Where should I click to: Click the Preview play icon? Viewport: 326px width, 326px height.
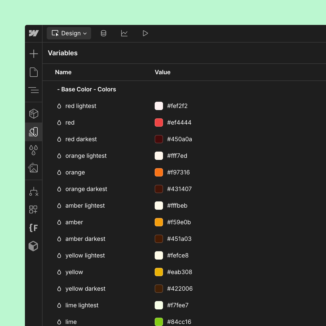[x=145, y=33]
